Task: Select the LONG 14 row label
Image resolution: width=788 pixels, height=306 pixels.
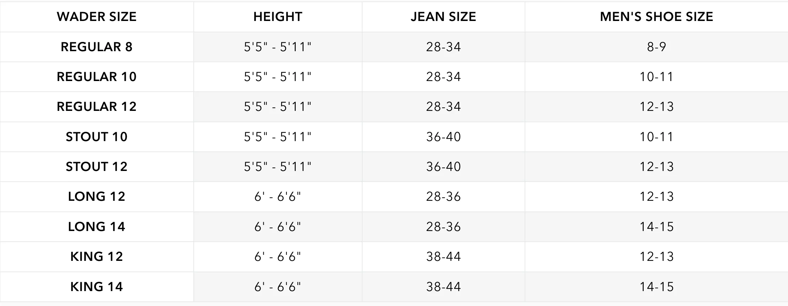Action: [97, 227]
